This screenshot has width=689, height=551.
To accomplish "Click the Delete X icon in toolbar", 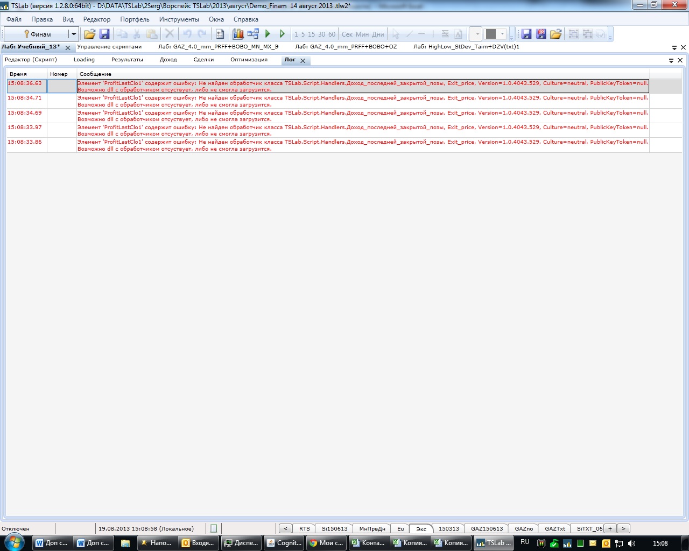I will pos(170,34).
